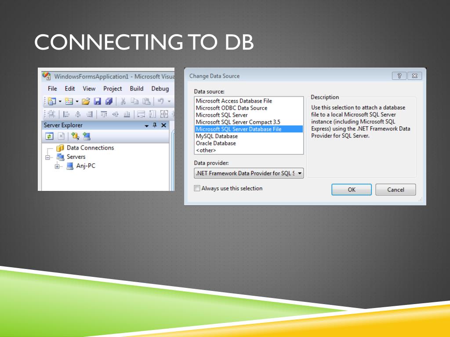
Task: Open Server Explorer window position dropdown
Action: [147, 125]
